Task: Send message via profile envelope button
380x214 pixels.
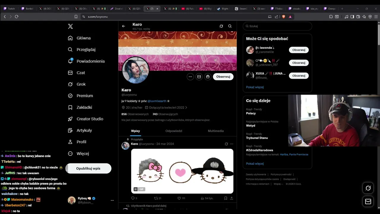Action: coord(199,77)
